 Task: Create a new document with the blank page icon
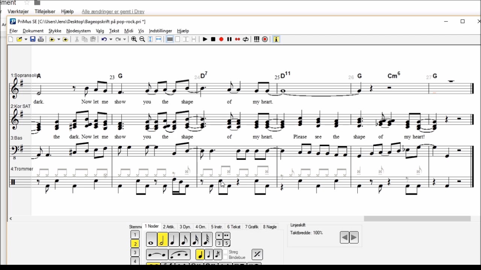(x=11, y=39)
